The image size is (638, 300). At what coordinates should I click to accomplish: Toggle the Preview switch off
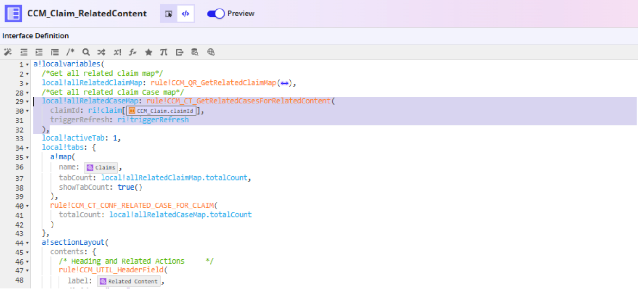tap(216, 14)
